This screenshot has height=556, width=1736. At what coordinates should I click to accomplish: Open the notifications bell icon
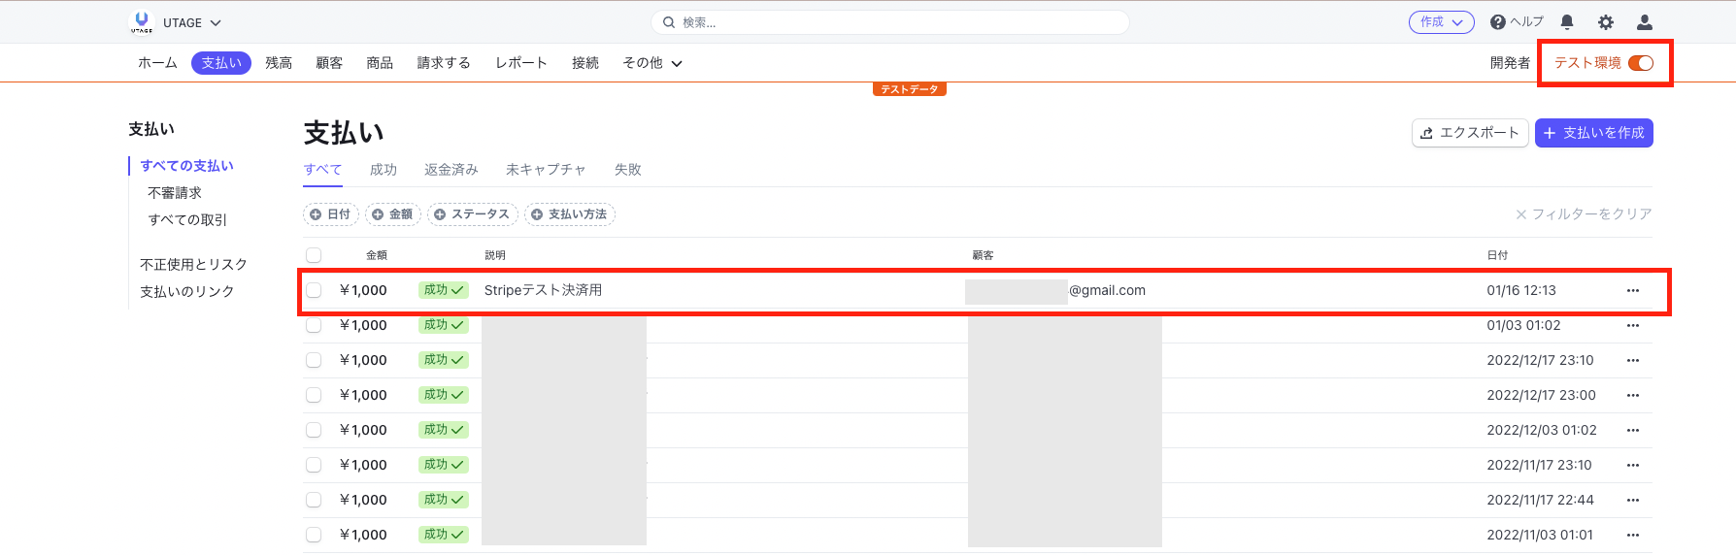(1567, 22)
